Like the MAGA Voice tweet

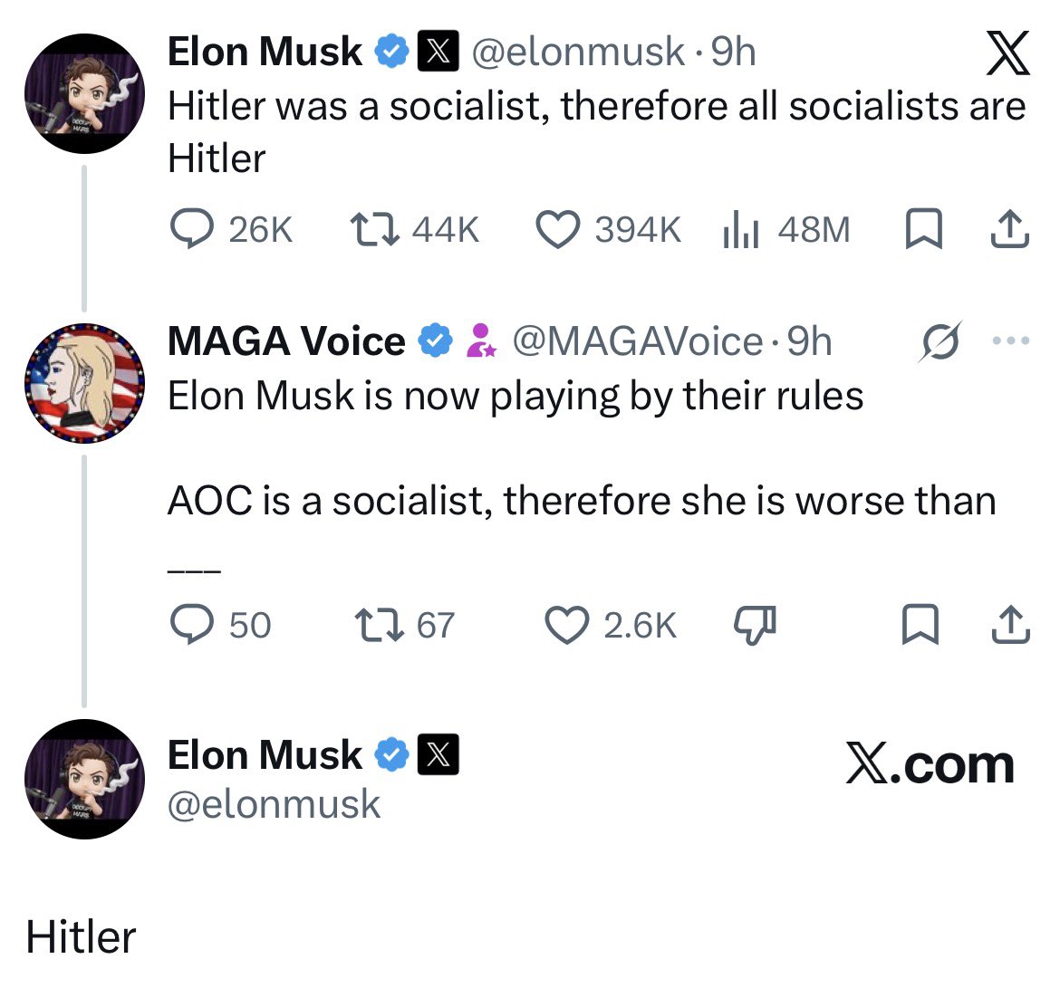pyautogui.click(x=566, y=625)
